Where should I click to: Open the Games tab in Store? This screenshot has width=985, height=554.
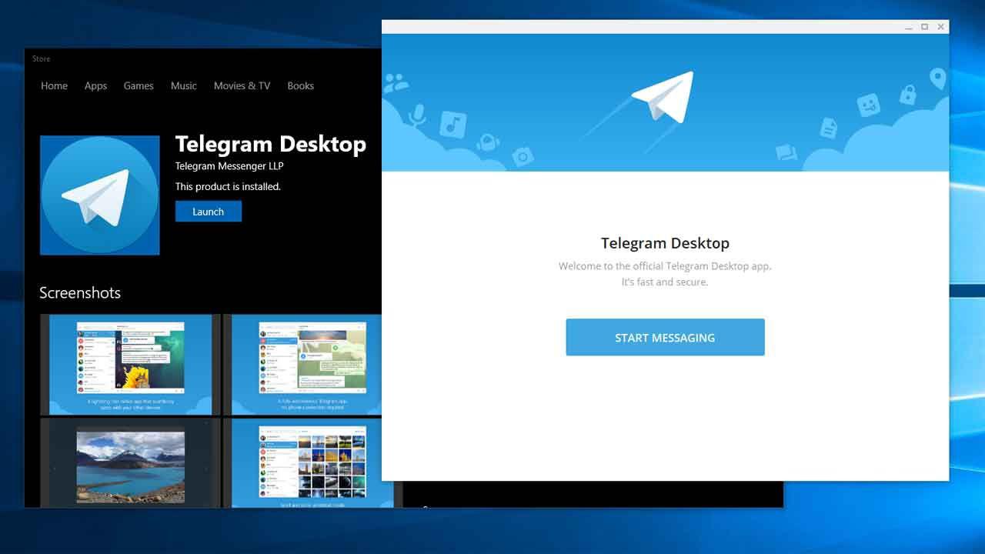click(139, 85)
